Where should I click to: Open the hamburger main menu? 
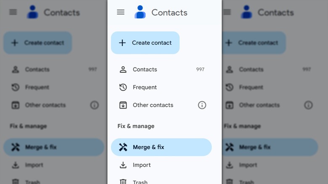(121, 12)
